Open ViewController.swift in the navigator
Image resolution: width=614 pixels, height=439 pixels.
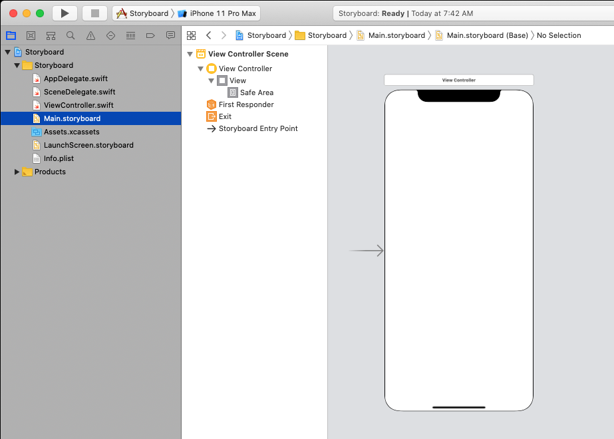pos(78,105)
